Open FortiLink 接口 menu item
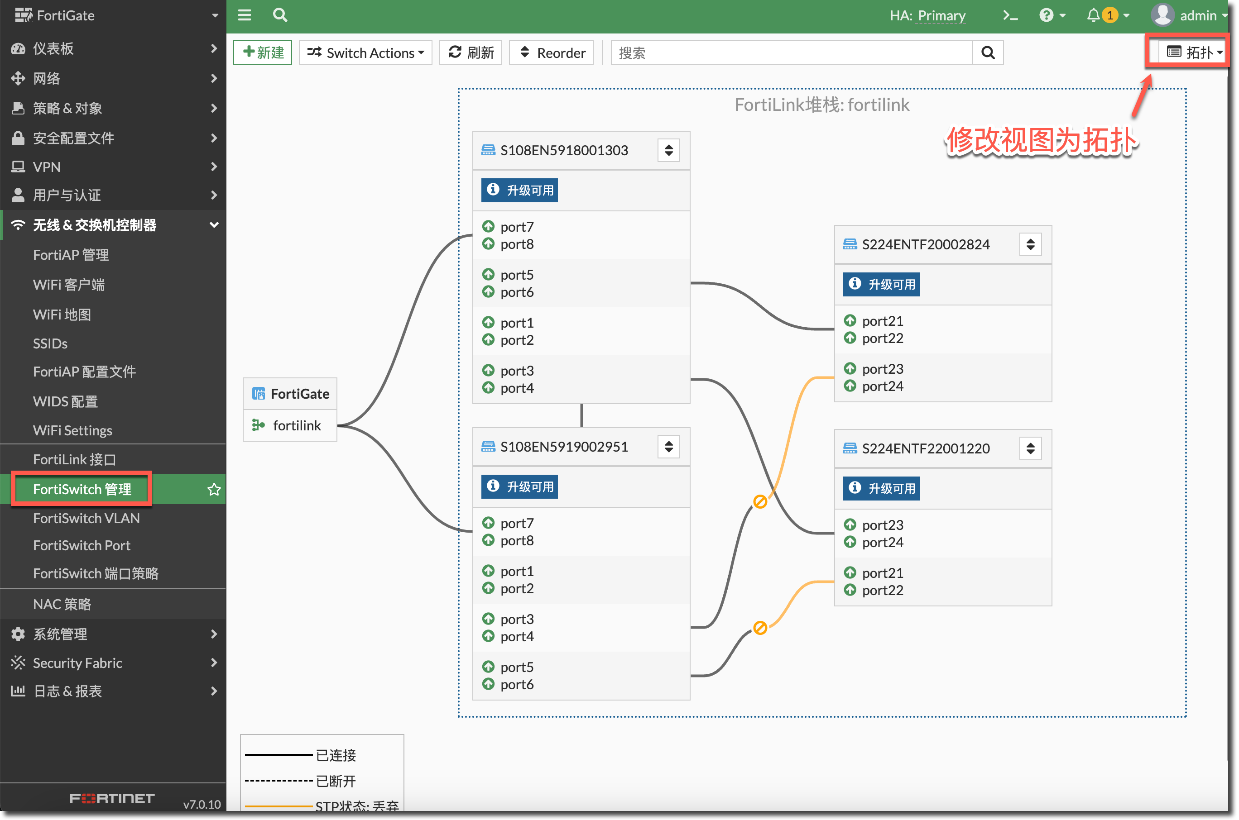The width and height of the screenshot is (1239, 820). pos(74,459)
